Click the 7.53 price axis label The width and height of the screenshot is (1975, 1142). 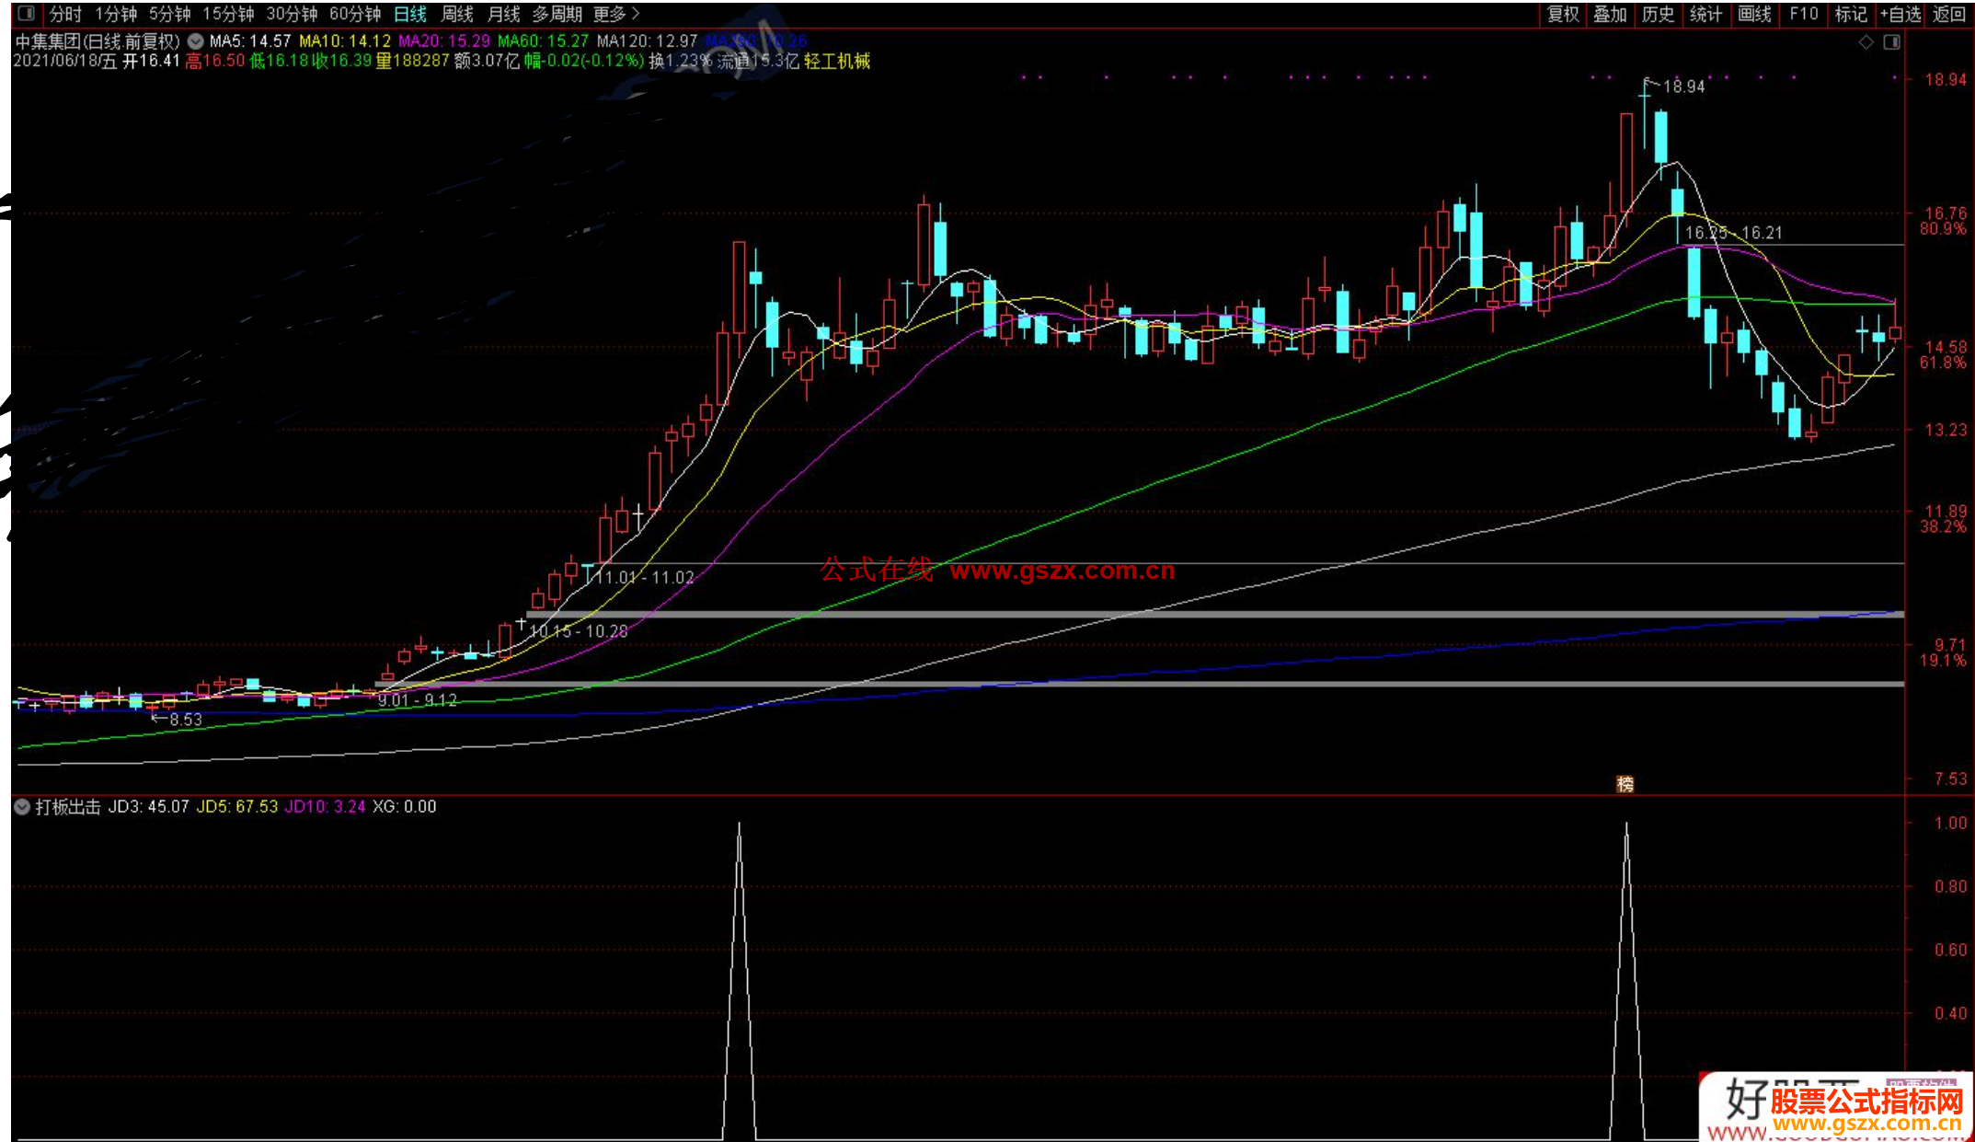pyautogui.click(x=1950, y=779)
